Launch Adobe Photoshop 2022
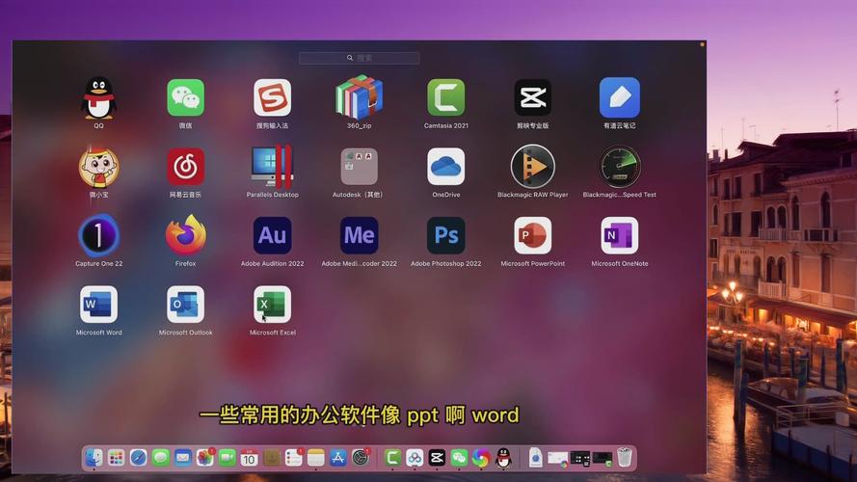Image resolution: width=857 pixels, height=482 pixels. tap(446, 235)
